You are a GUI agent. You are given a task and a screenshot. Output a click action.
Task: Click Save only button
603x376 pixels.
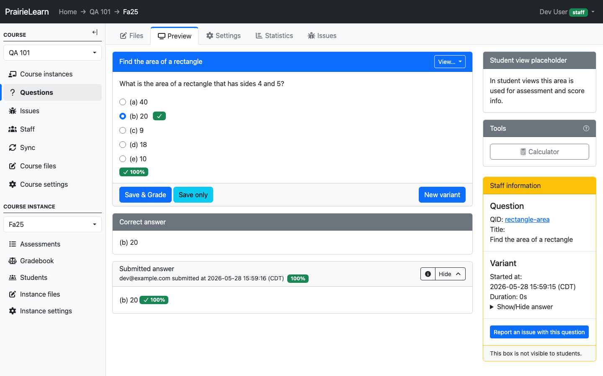tap(193, 195)
